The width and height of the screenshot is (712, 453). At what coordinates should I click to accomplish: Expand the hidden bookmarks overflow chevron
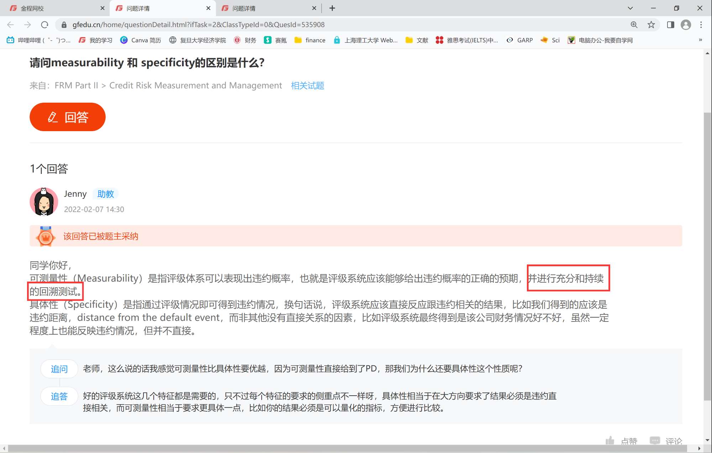(x=700, y=40)
